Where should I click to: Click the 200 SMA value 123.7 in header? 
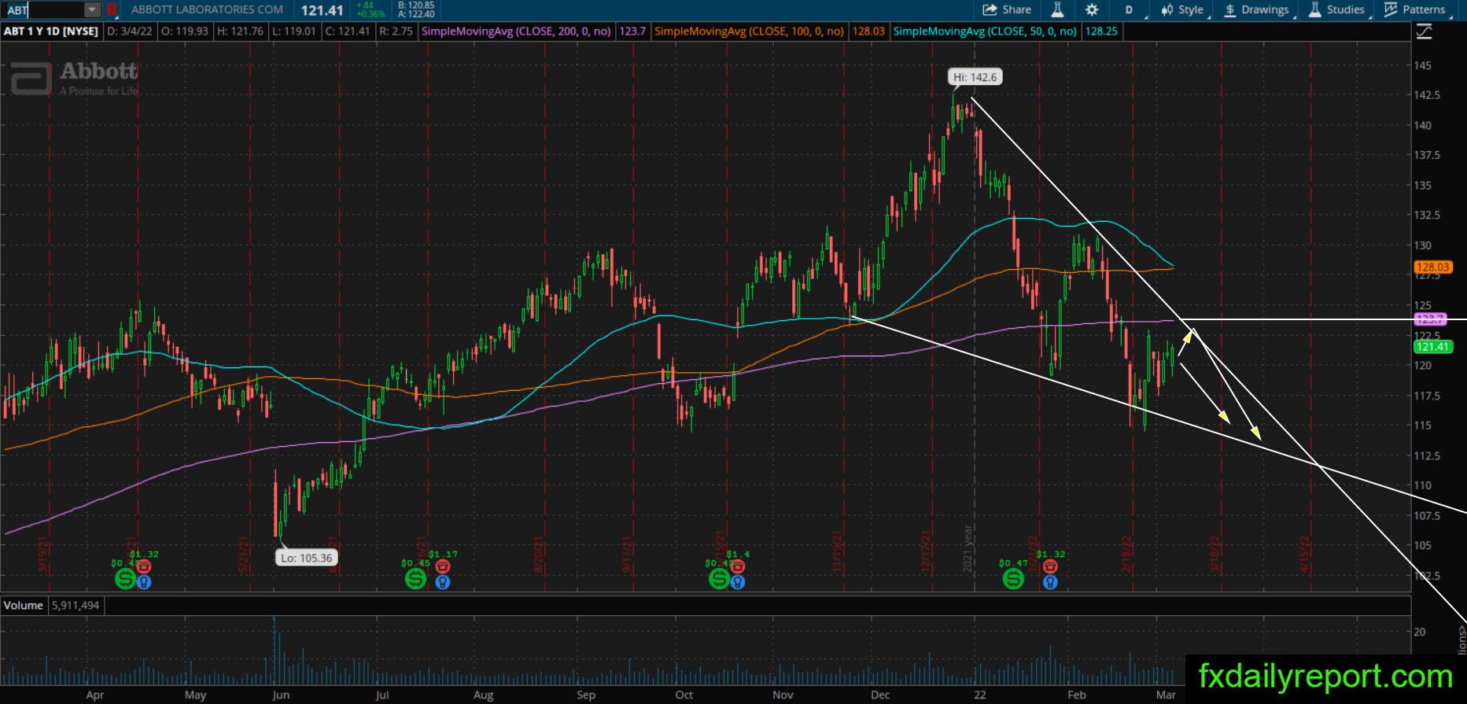(x=632, y=31)
